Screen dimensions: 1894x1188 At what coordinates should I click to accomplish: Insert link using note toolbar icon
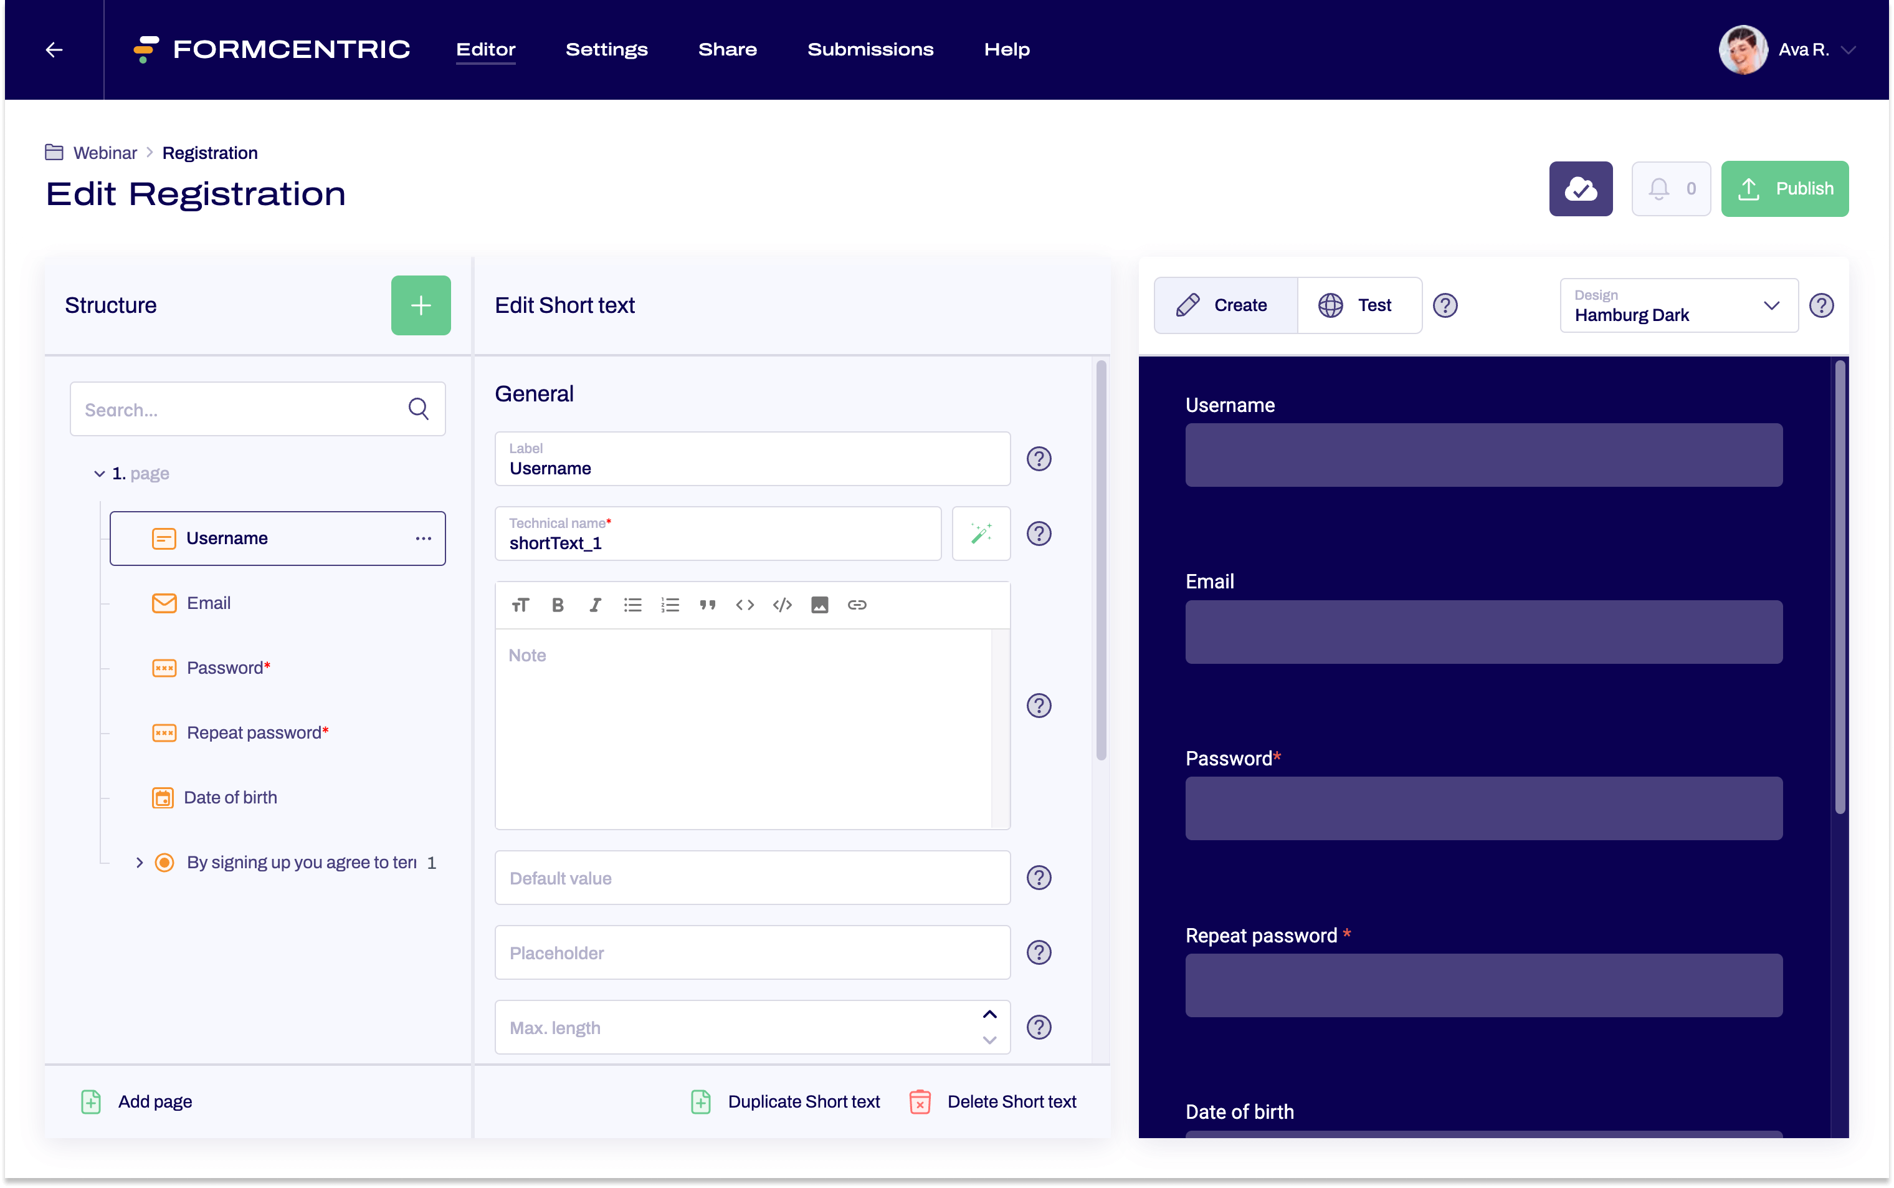coord(857,605)
